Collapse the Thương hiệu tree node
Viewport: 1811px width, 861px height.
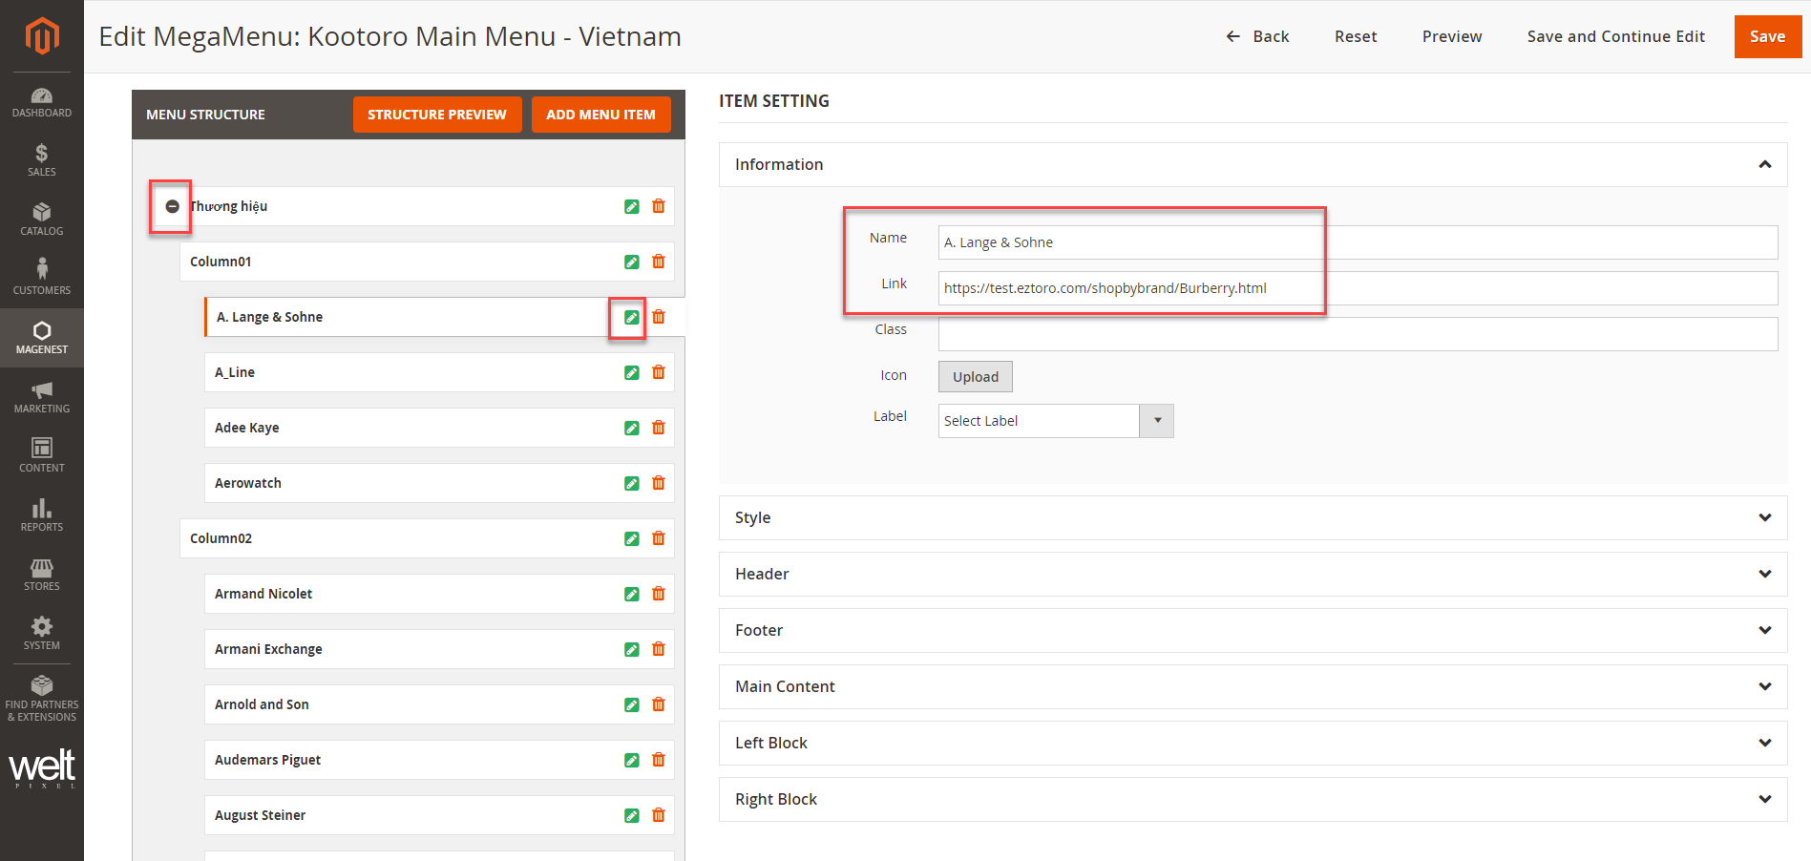[172, 206]
